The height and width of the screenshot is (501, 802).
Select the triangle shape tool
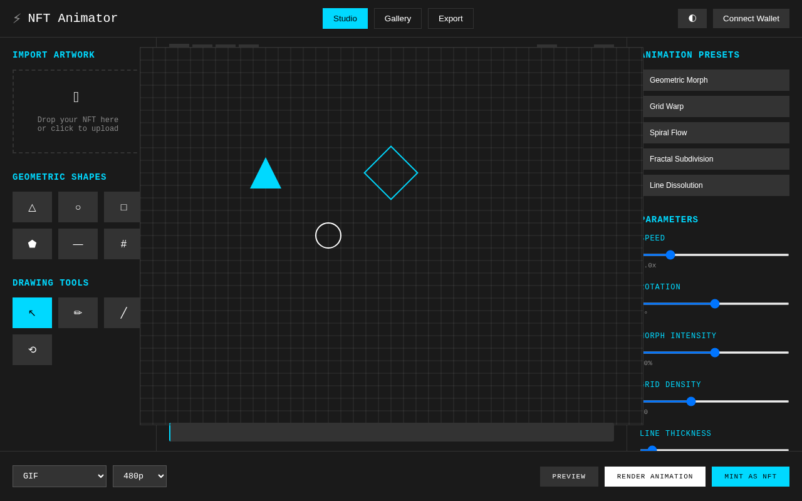(x=32, y=207)
